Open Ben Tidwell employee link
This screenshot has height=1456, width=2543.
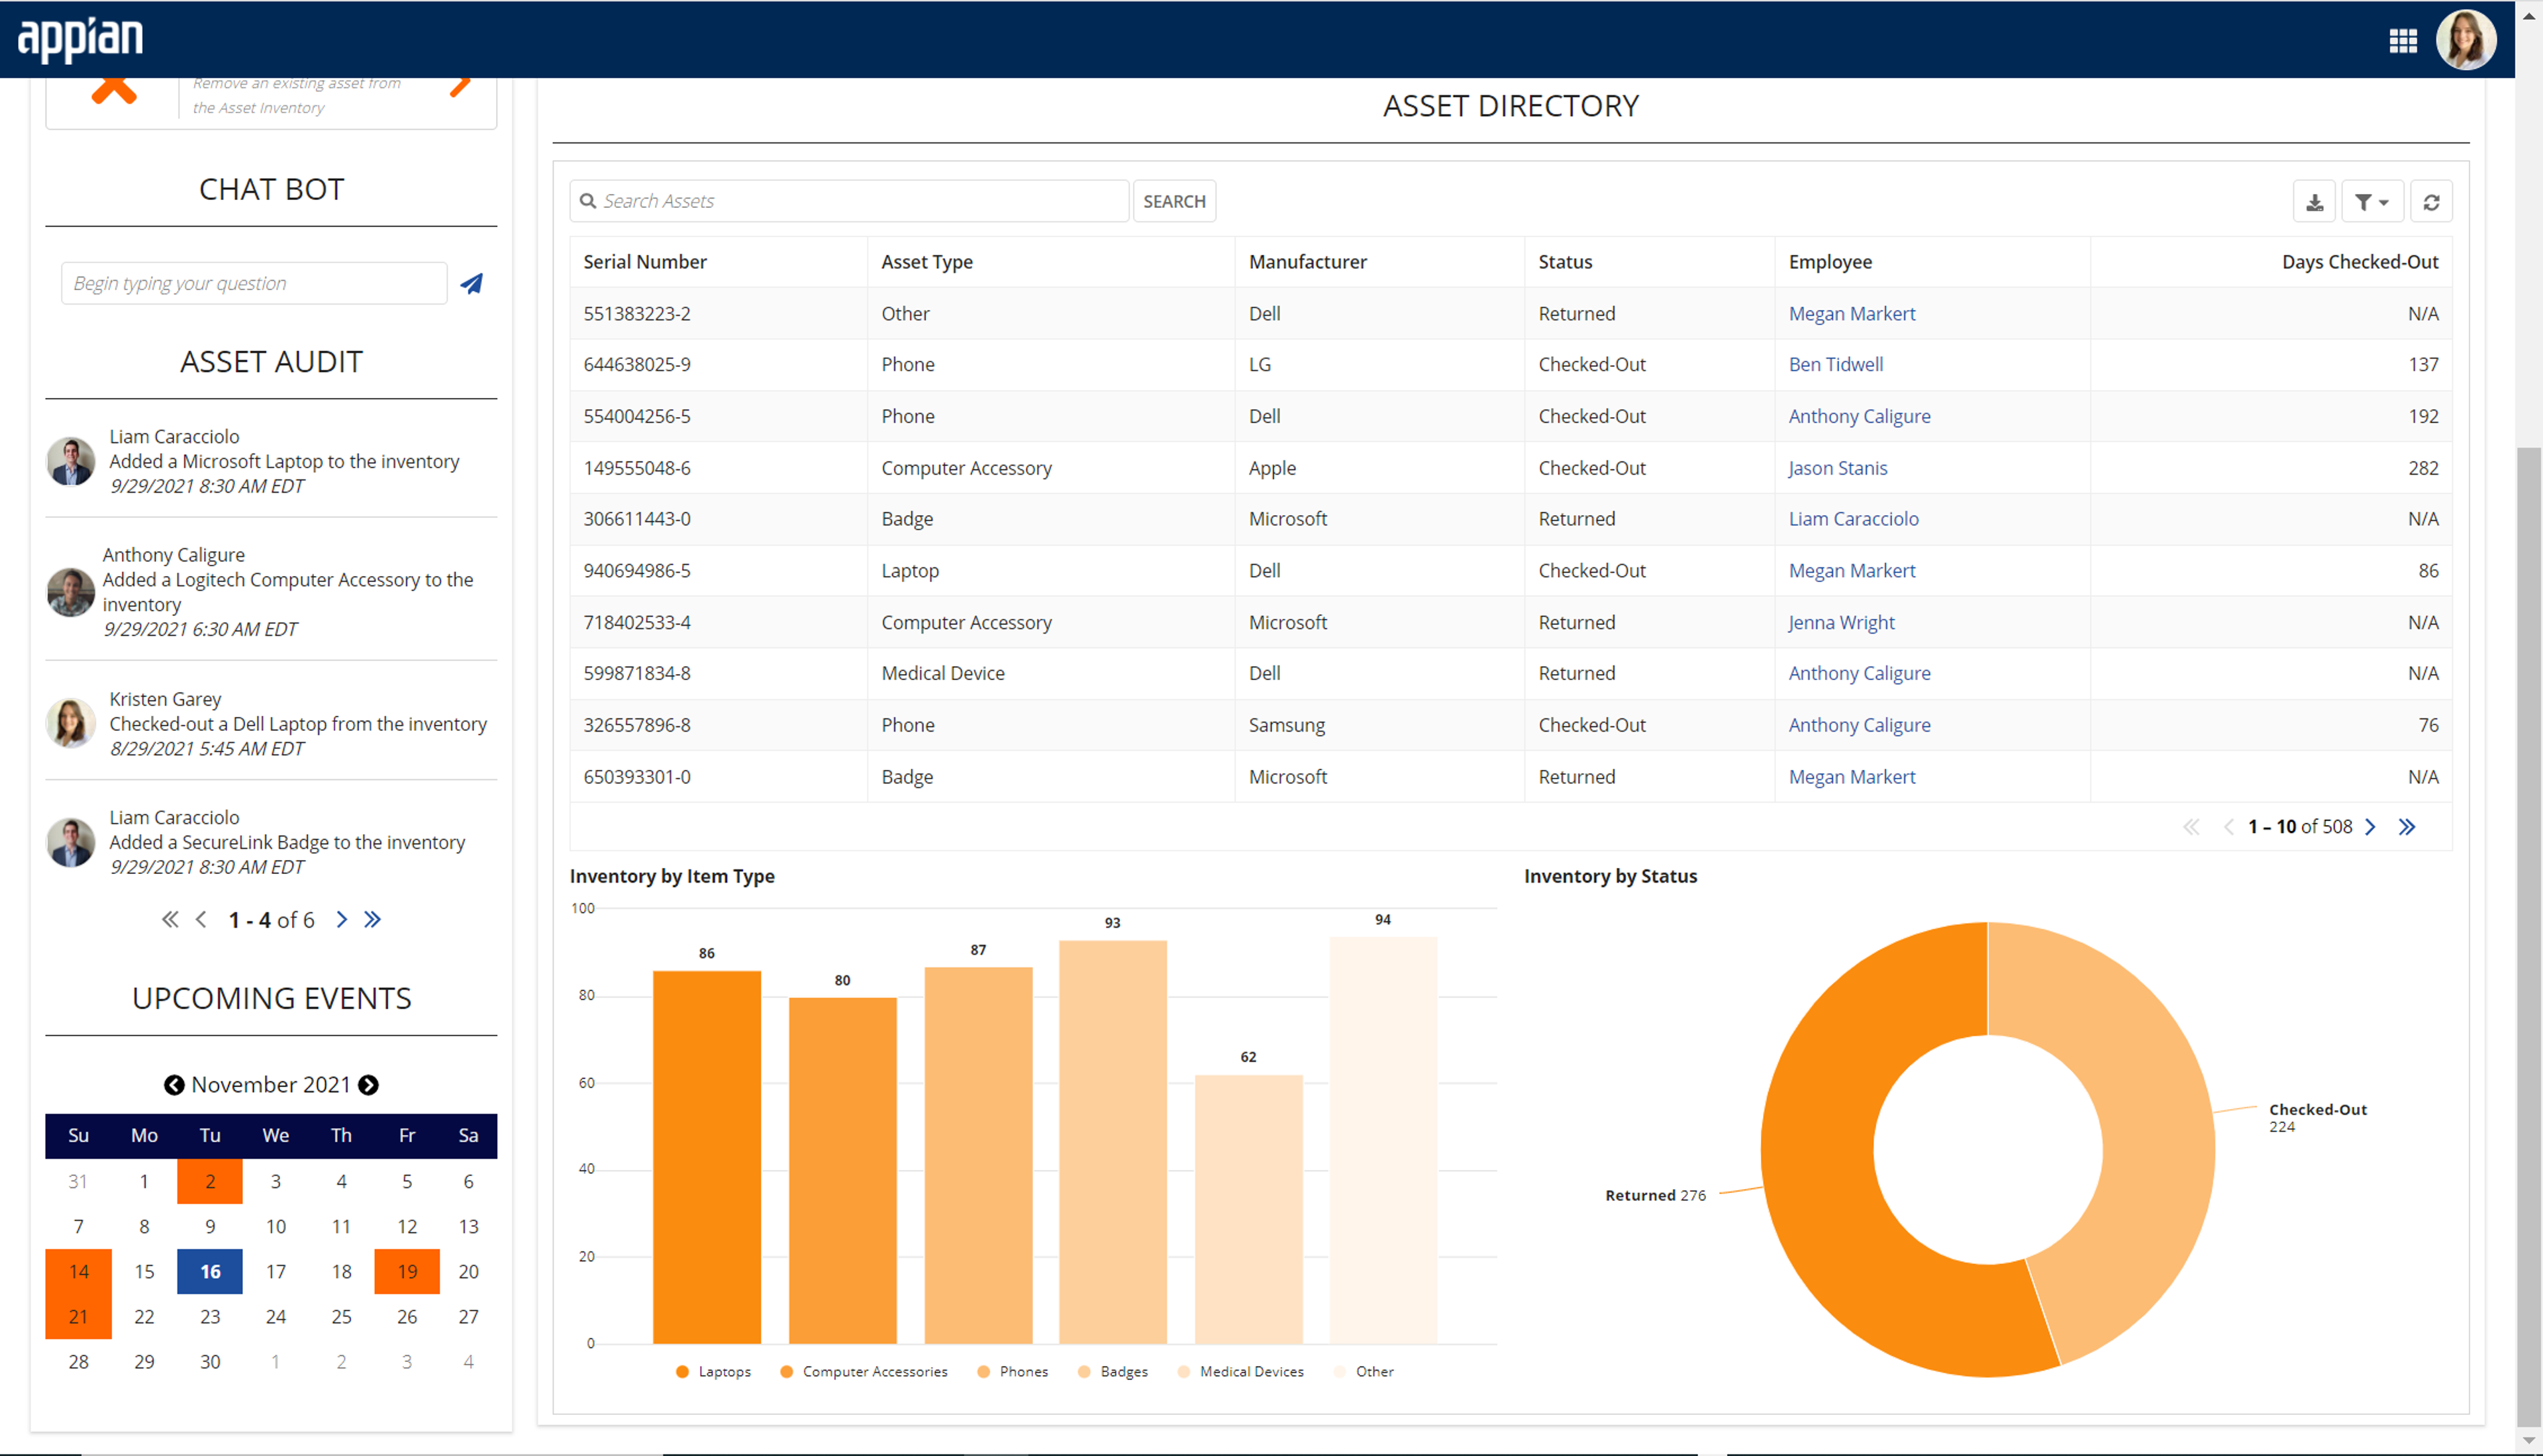tap(1835, 365)
